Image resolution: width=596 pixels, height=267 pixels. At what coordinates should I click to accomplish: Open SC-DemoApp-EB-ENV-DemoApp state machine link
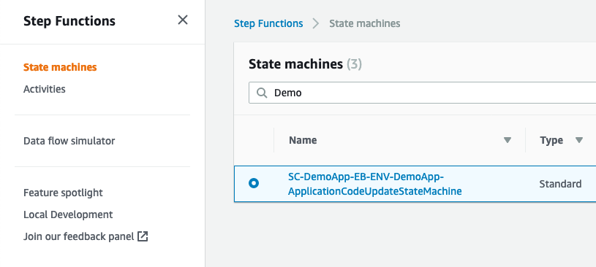click(x=374, y=184)
